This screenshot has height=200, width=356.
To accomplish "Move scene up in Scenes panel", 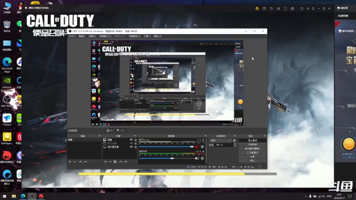I will point(81,162).
